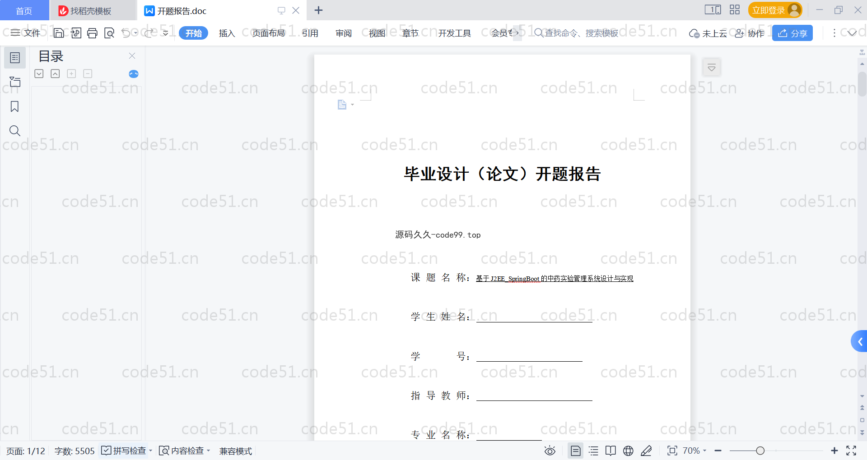Demote heading level minus icon in 目录
This screenshot has height=460, width=867.
88,74
